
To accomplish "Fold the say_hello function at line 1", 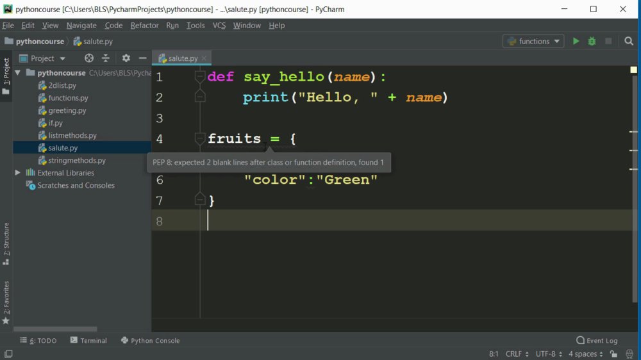I will 199,76.
